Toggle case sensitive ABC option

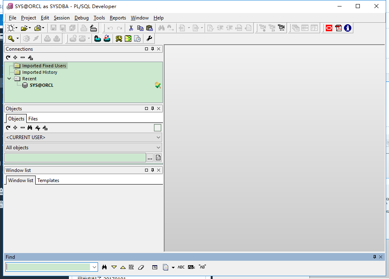click(181, 267)
